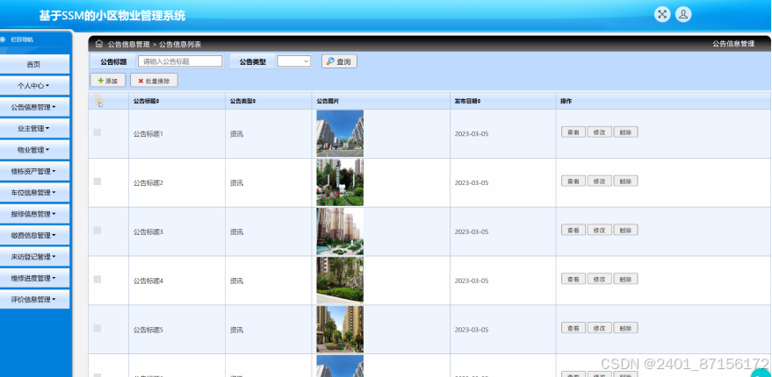Open the 维修进度管理 sidebar menu

click(x=34, y=278)
